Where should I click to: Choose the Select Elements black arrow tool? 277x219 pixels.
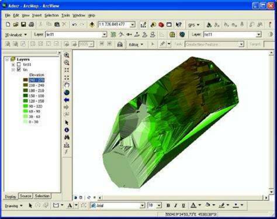67,123
